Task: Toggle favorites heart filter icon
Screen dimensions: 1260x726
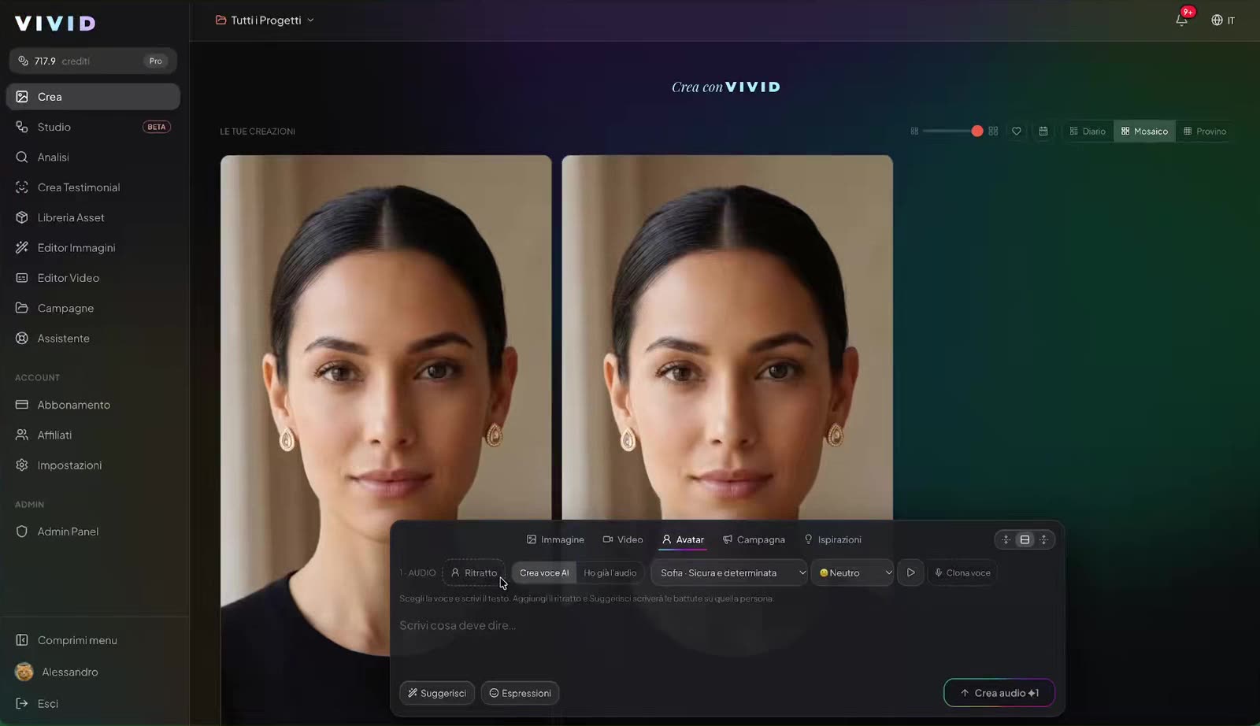Action: click(x=1017, y=131)
